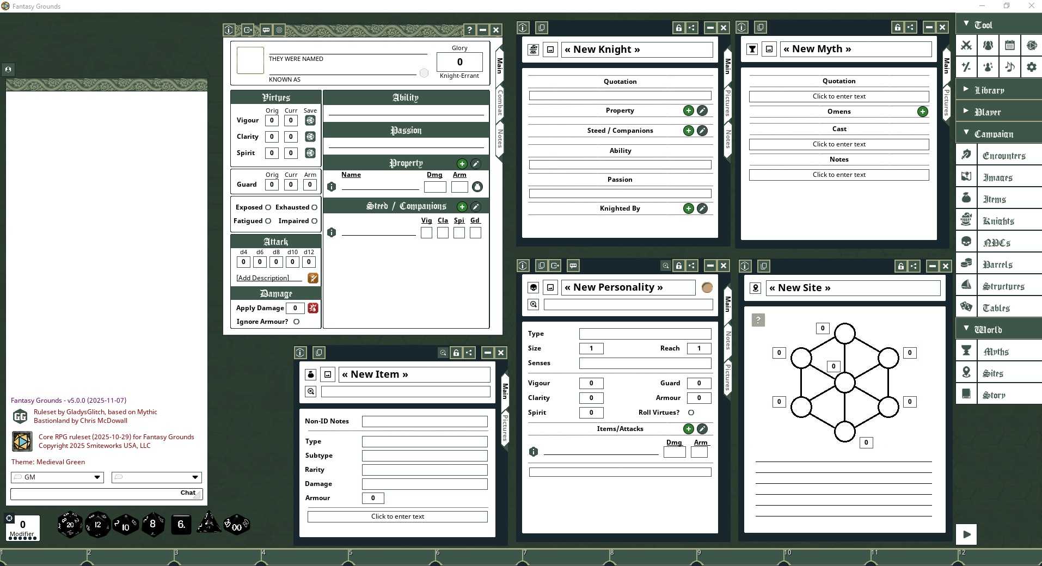Open the dice tower tool icon
Viewport: 1042px width, 566px height.
pos(1032,45)
